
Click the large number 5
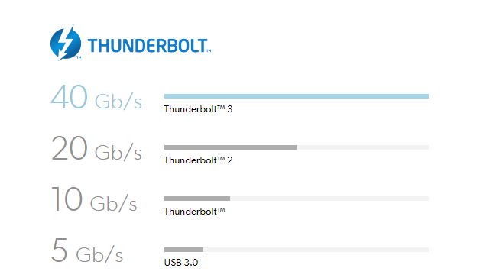(59, 251)
